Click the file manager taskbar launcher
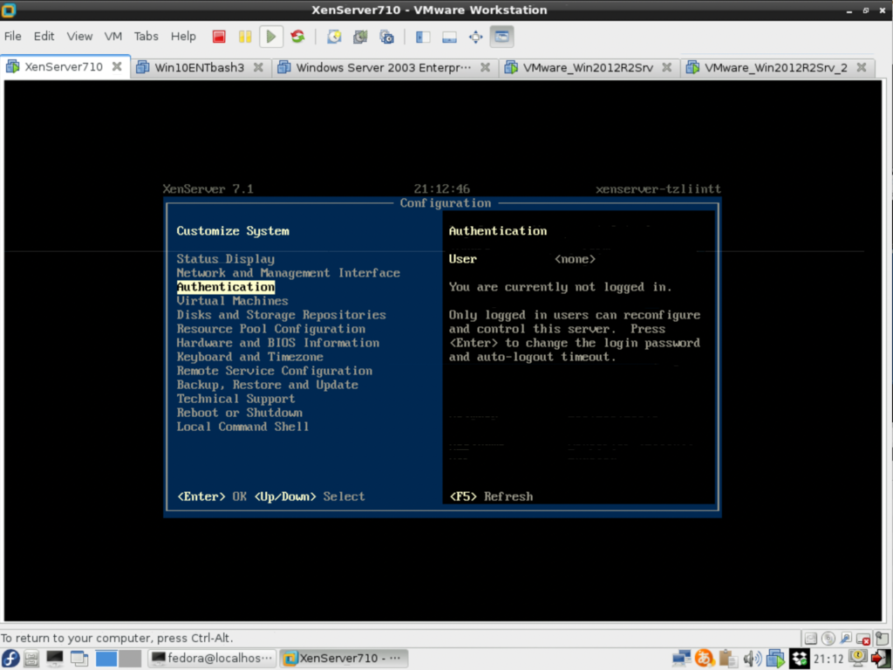Image resolution: width=893 pixels, height=670 pixels. coord(32,659)
